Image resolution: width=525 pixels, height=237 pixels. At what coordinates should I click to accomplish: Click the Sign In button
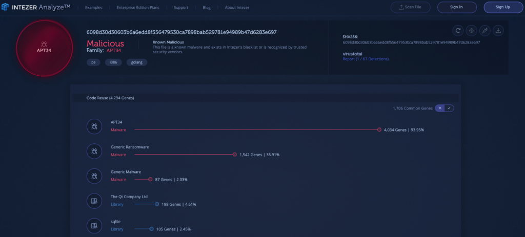[457, 7]
